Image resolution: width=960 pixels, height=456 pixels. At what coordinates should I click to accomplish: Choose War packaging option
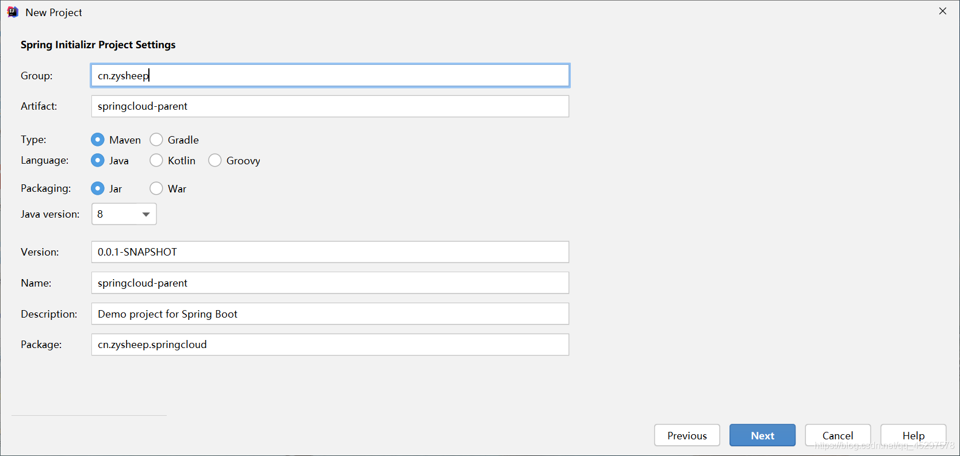coord(156,188)
